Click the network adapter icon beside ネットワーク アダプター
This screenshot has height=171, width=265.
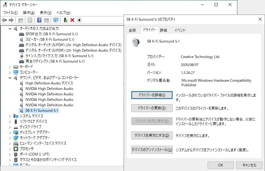16,138
